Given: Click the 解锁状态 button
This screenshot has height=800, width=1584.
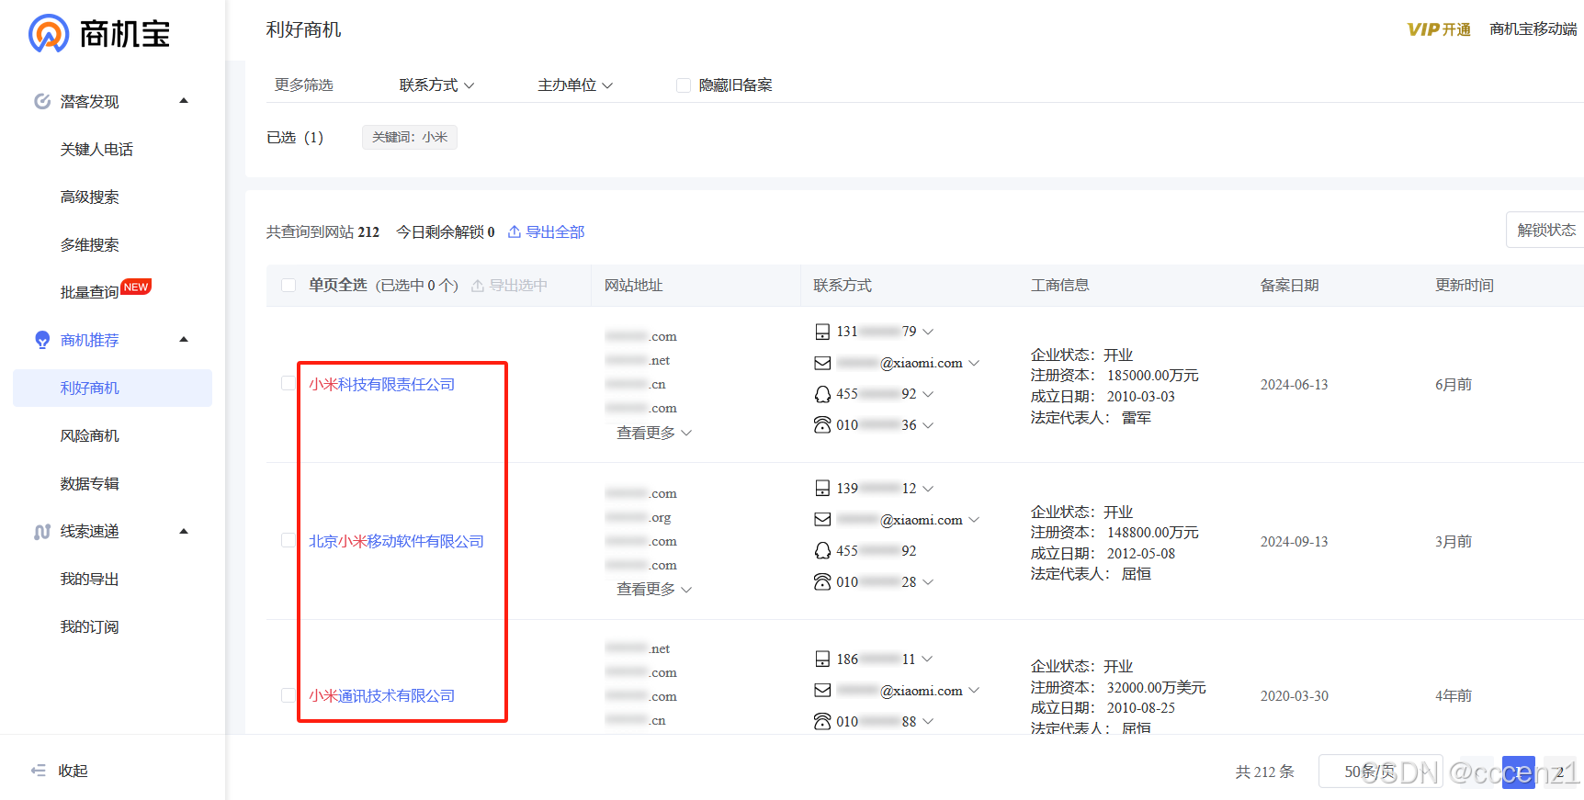Looking at the screenshot, I should [x=1545, y=230].
